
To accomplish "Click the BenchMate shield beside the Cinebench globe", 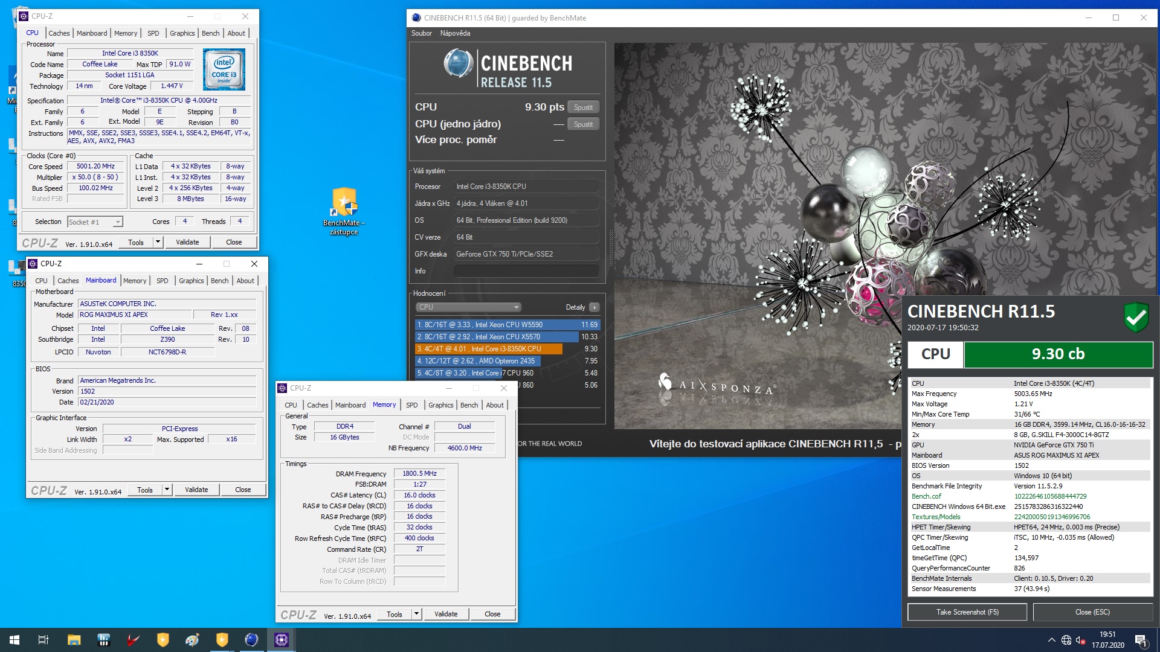I will point(222,640).
